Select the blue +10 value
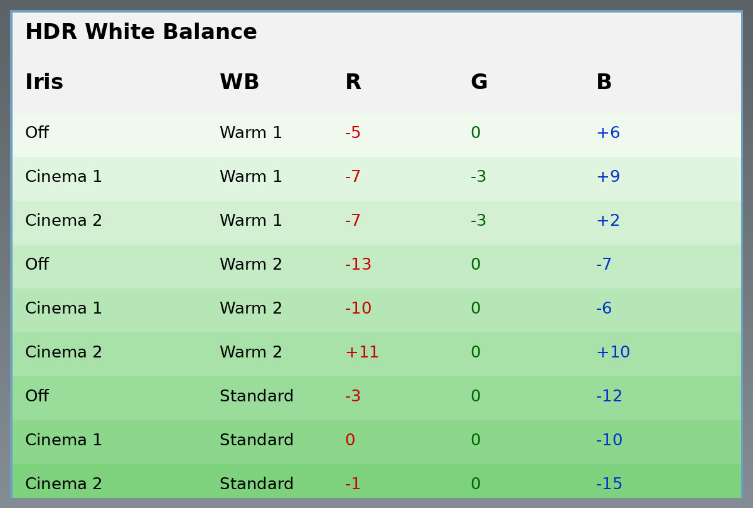753x508 pixels. point(612,353)
